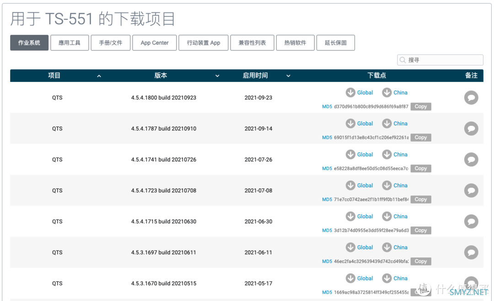
Task: Copy MD5 for build 20210726
Action: pyautogui.click(x=421, y=168)
